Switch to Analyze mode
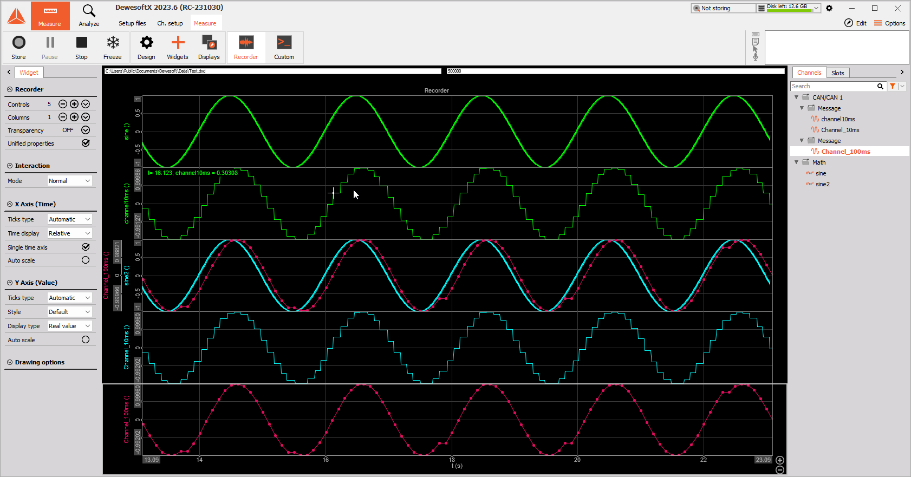911x477 pixels. (x=89, y=15)
